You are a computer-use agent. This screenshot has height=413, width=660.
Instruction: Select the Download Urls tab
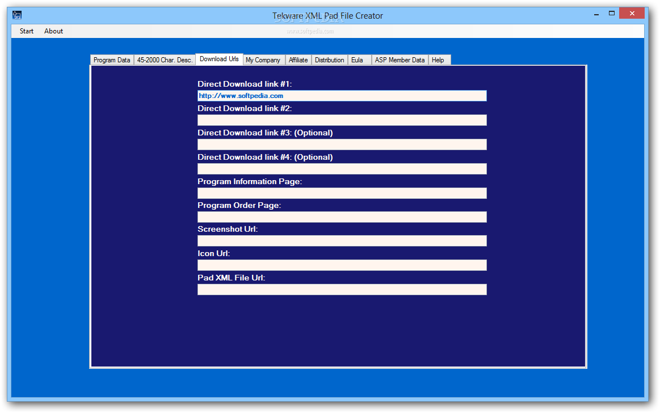click(x=219, y=59)
